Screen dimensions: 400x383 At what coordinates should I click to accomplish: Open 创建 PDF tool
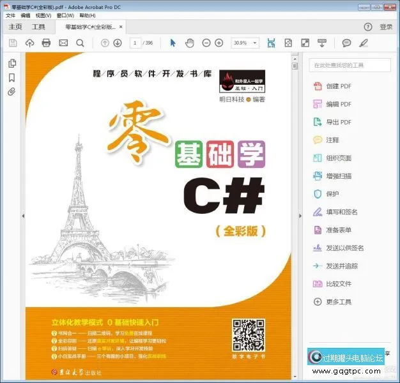coord(332,86)
